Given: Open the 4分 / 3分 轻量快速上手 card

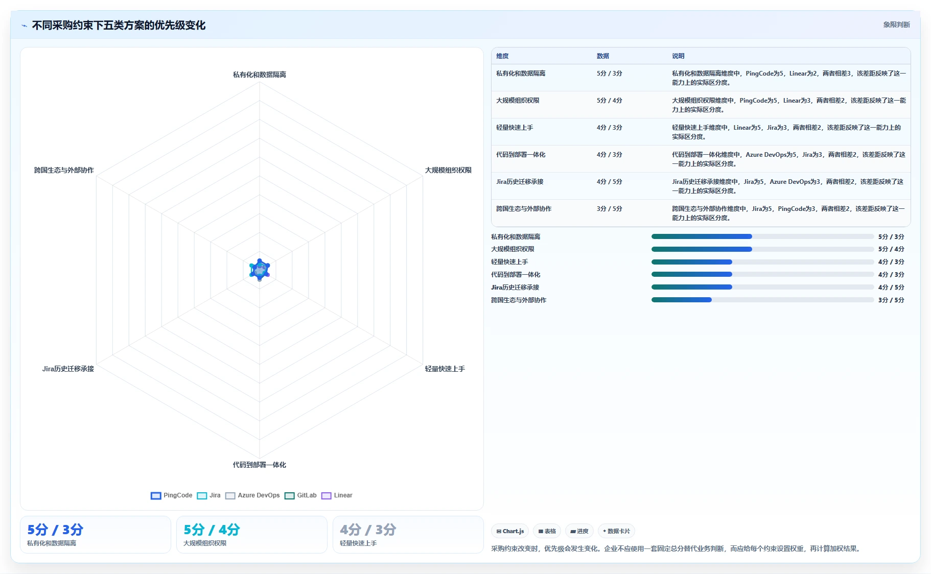Looking at the screenshot, I should (408, 535).
